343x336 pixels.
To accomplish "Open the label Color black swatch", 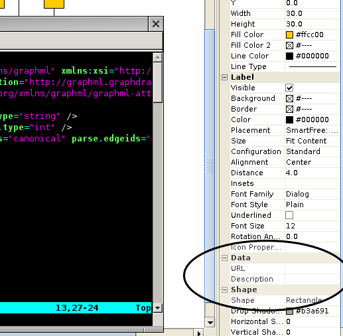I will (x=289, y=120).
